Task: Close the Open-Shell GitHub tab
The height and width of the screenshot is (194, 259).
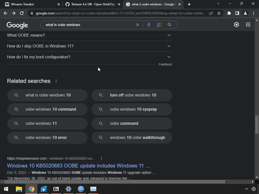Action: [119, 4]
